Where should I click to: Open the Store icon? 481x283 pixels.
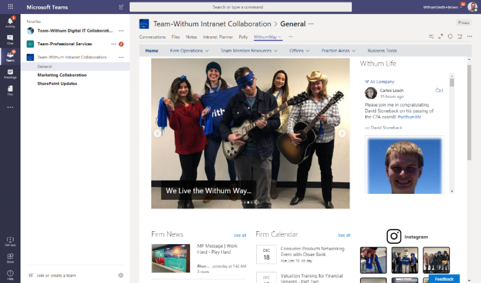pyautogui.click(x=10, y=258)
